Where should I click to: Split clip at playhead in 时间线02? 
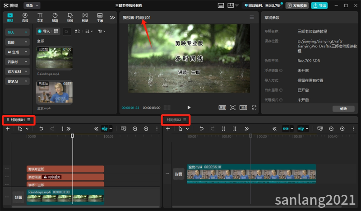click(223, 129)
